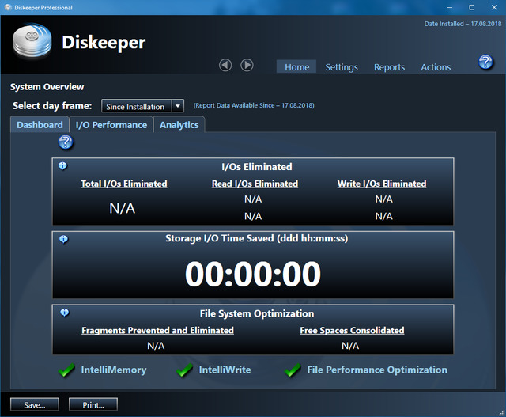506x417 pixels.
Task: Select the Since Installation combo box
Action: pos(135,106)
